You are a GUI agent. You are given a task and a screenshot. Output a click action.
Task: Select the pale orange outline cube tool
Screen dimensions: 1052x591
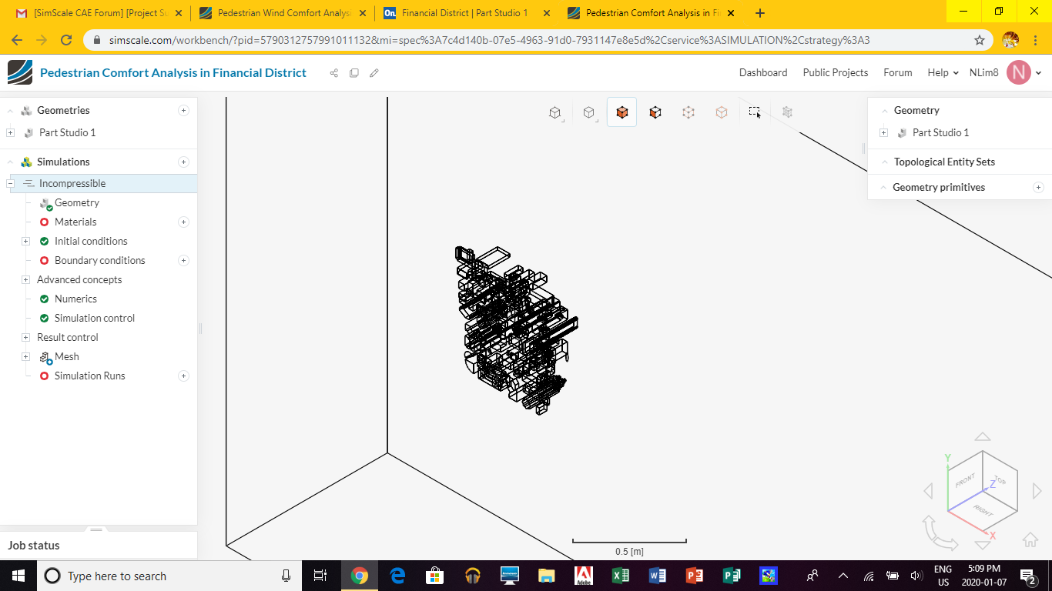pos(722,112)
